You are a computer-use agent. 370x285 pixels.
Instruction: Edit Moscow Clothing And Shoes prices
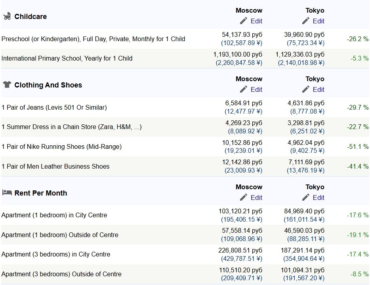click(256, 89)
